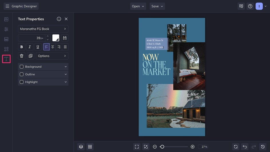The width and height of the screenshot is (270, 152).
Task: Zoom out with minus button
Action: tap(155, 147)
